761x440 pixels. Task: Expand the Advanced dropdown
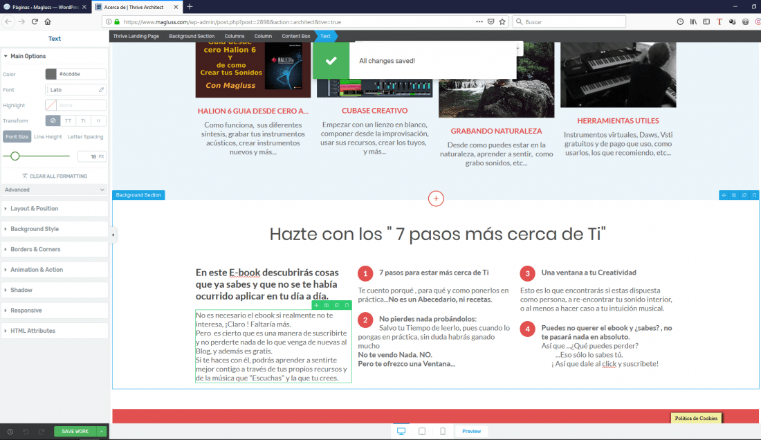(x=55, y=190)
